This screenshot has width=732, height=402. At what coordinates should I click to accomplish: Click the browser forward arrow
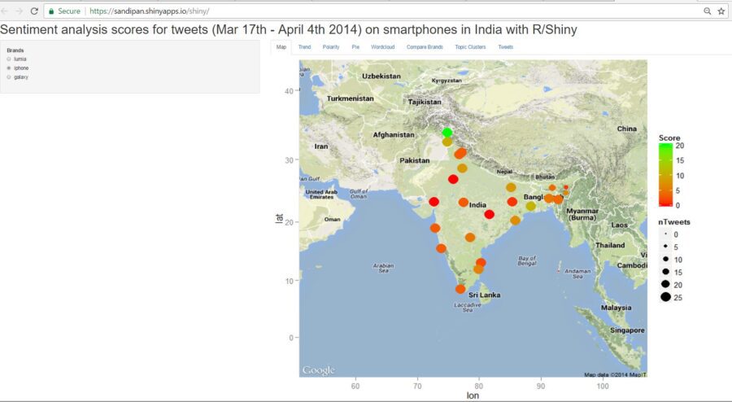tap(20, 11)
